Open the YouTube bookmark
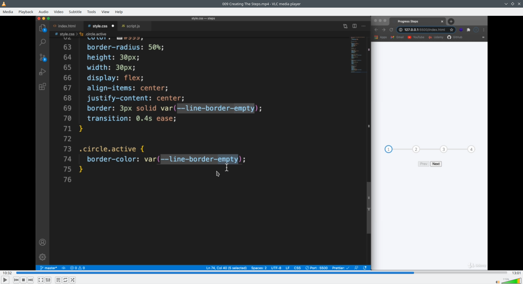Screen dimensions: 523x284 [x=416, y=37]
